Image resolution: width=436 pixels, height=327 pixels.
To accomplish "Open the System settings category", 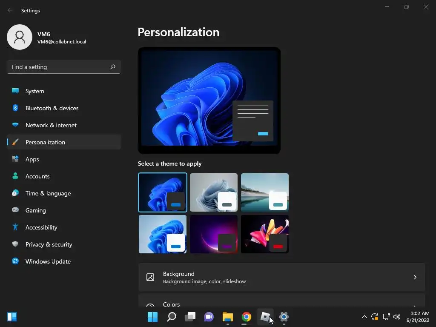I will (64, 91).
